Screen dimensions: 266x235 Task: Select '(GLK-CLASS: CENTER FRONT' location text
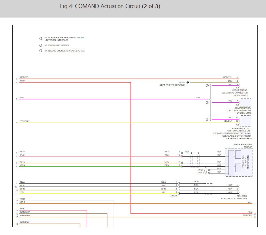click(x=236, y=136)
